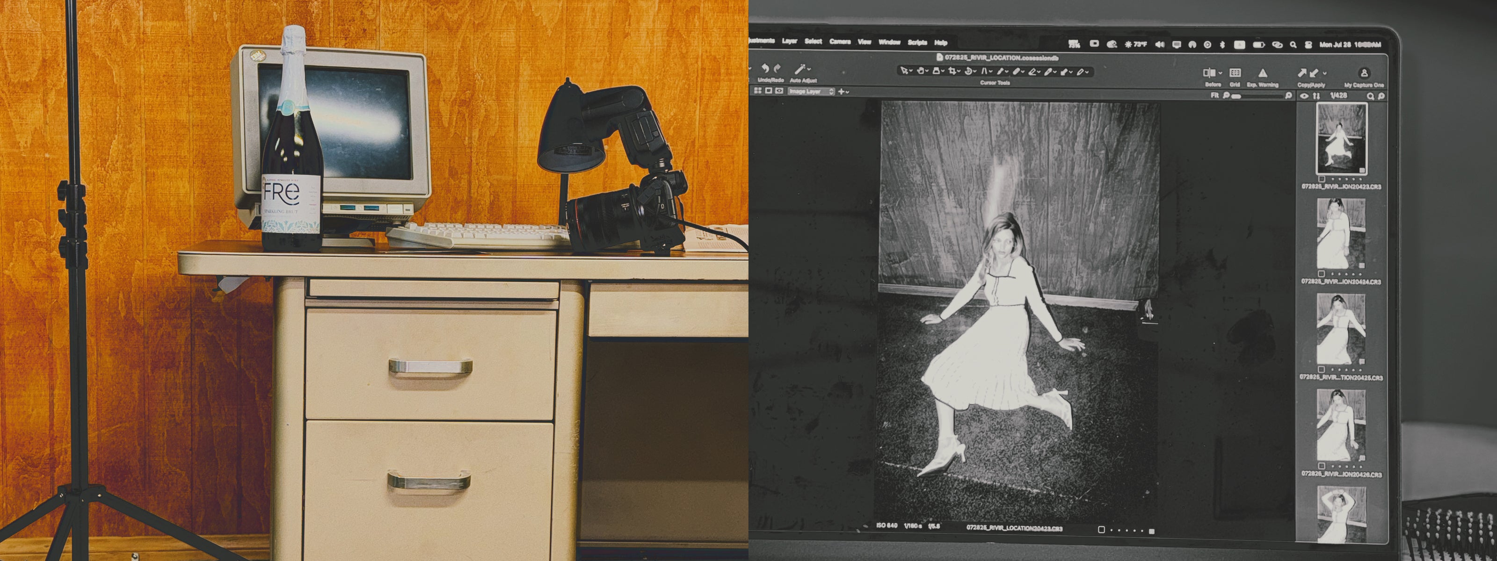Select the Rotate cursor tool
Viewport: 1497px width, 561px height.
click(969, 72)
